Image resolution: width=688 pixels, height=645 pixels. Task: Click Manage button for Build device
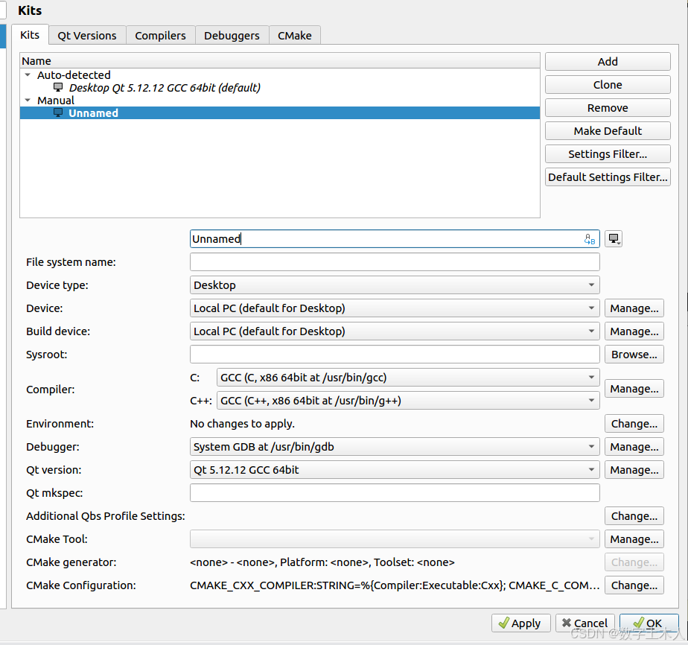point(634,331)
